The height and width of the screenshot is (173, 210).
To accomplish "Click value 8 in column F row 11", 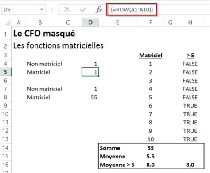I will 150,123.
